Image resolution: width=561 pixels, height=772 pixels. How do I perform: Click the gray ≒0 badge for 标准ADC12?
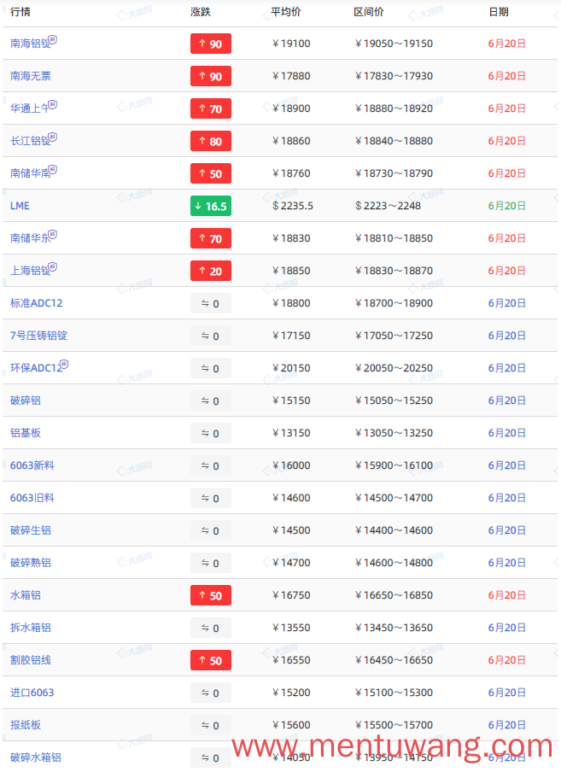211,304
